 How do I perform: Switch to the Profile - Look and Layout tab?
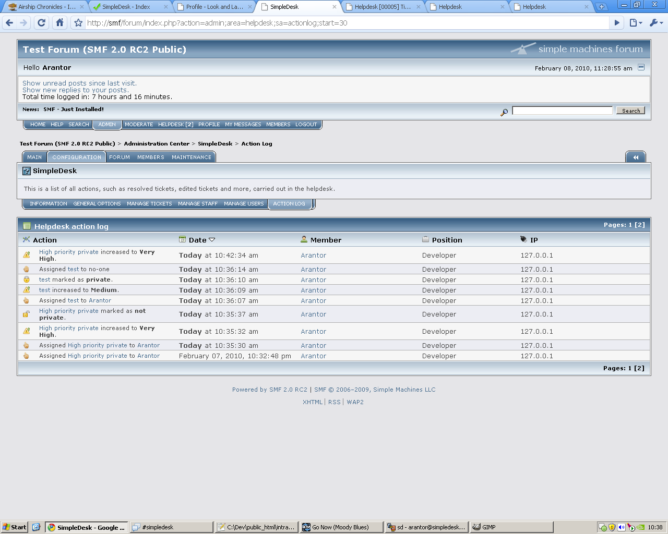pos(214,7)
